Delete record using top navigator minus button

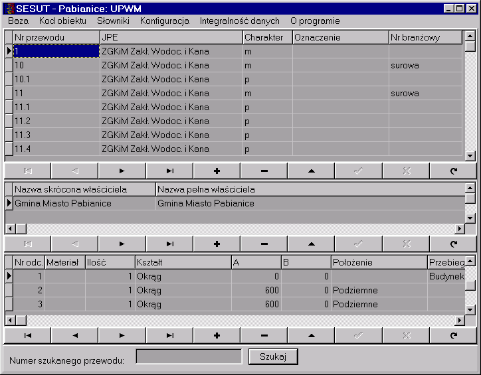coord(264,171)
